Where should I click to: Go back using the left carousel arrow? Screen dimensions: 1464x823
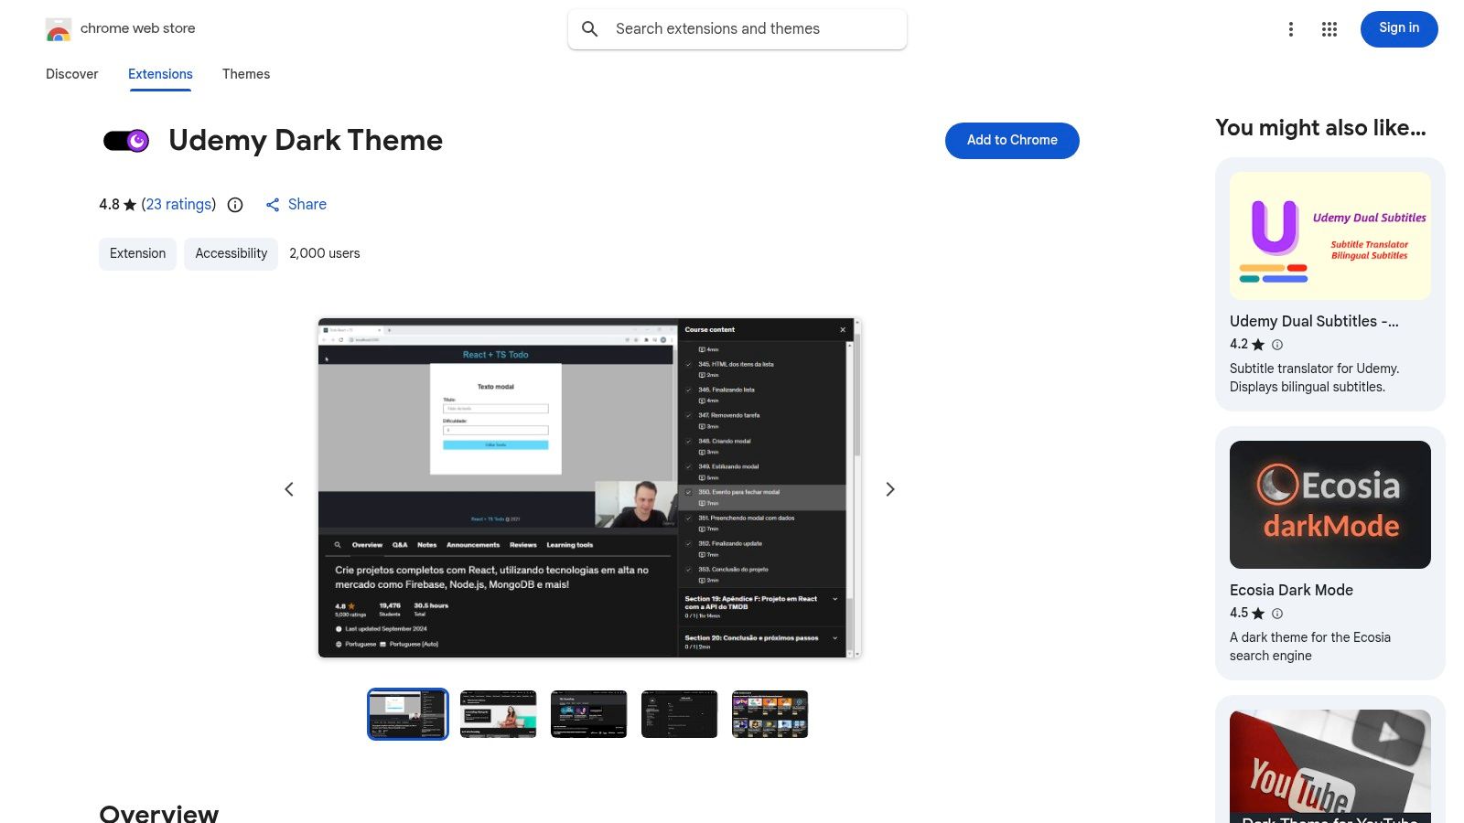point(289,488)
